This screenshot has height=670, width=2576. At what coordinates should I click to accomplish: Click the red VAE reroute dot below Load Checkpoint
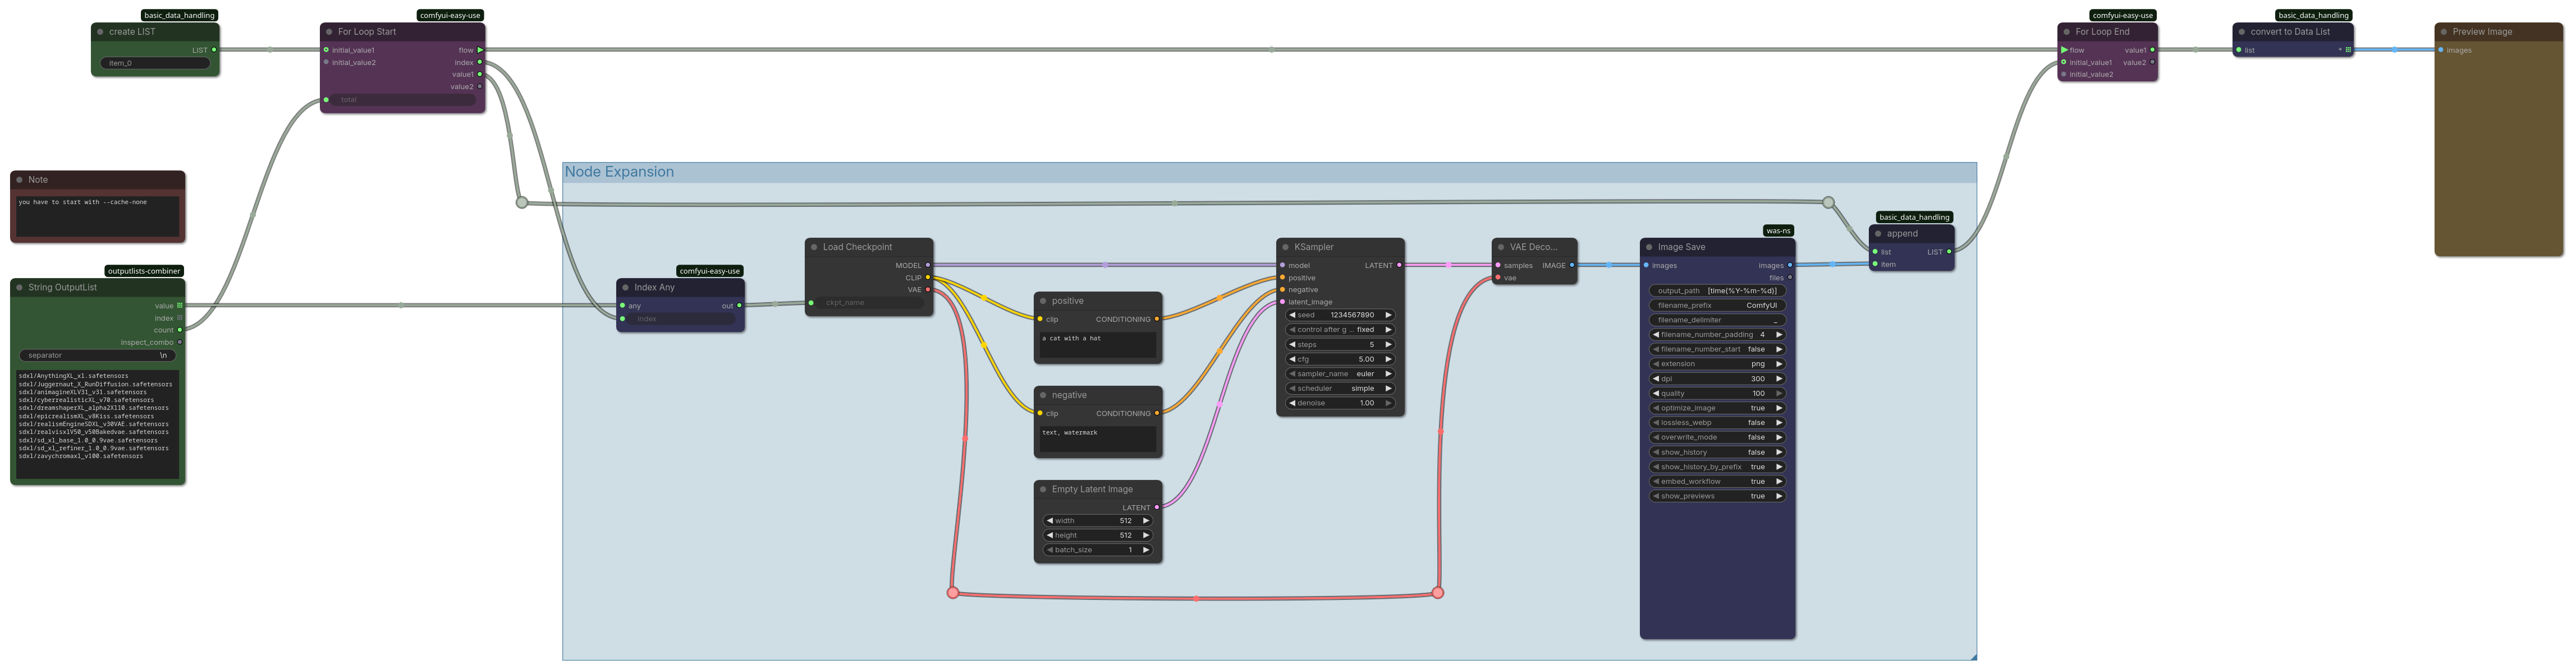(953, 593)
